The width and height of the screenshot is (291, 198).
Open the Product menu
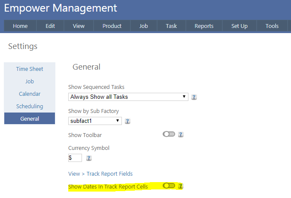click(112, 26)
